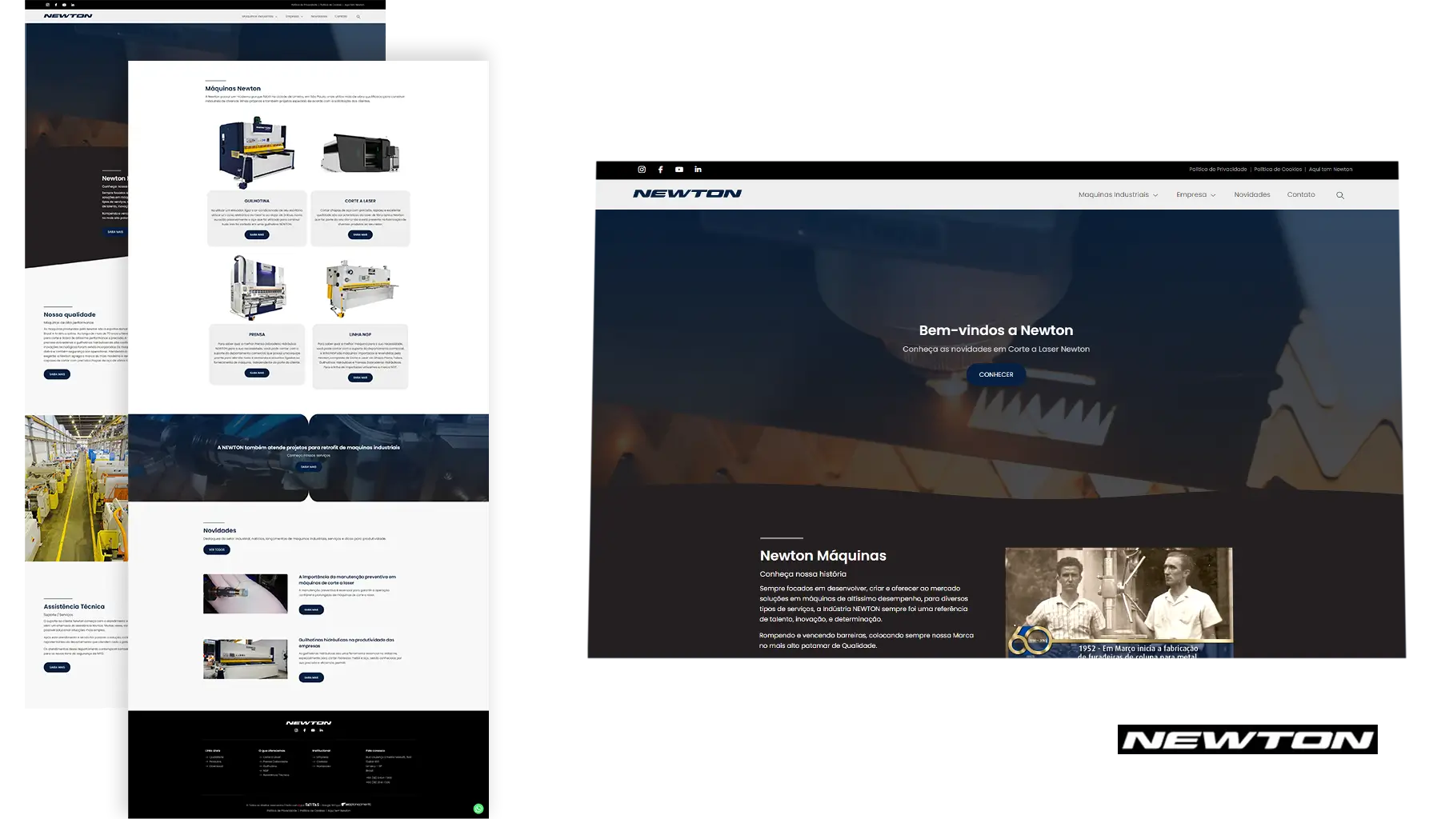Image resolution: width=1429 pixels, height=819 pixels.
Task: Open Facebook icon in large page top bar
Action: (x=660, y=170)
